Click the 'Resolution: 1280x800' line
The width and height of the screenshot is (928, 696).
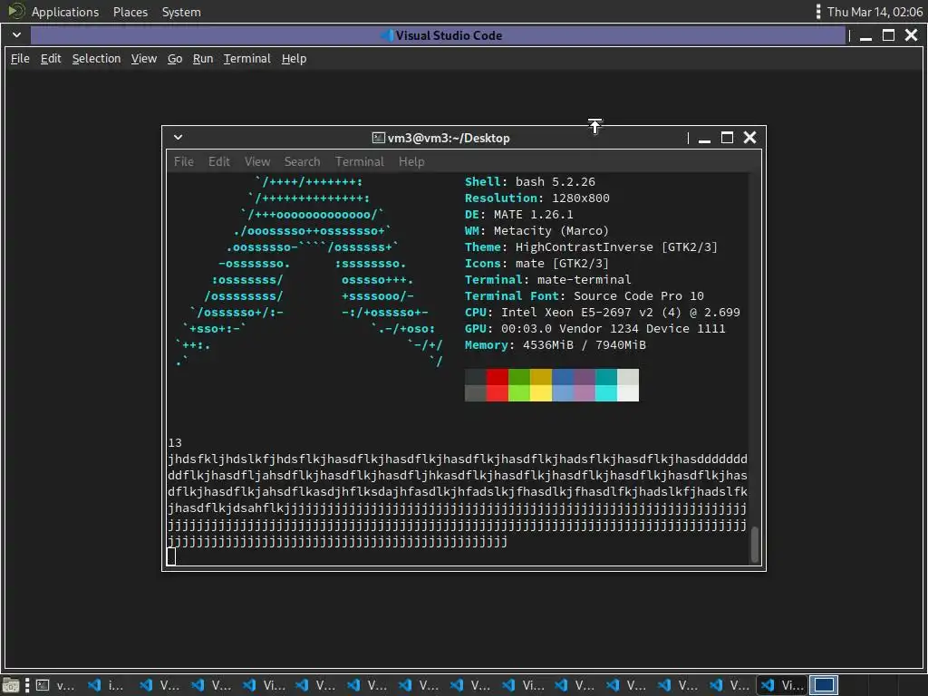pos(536,198)
